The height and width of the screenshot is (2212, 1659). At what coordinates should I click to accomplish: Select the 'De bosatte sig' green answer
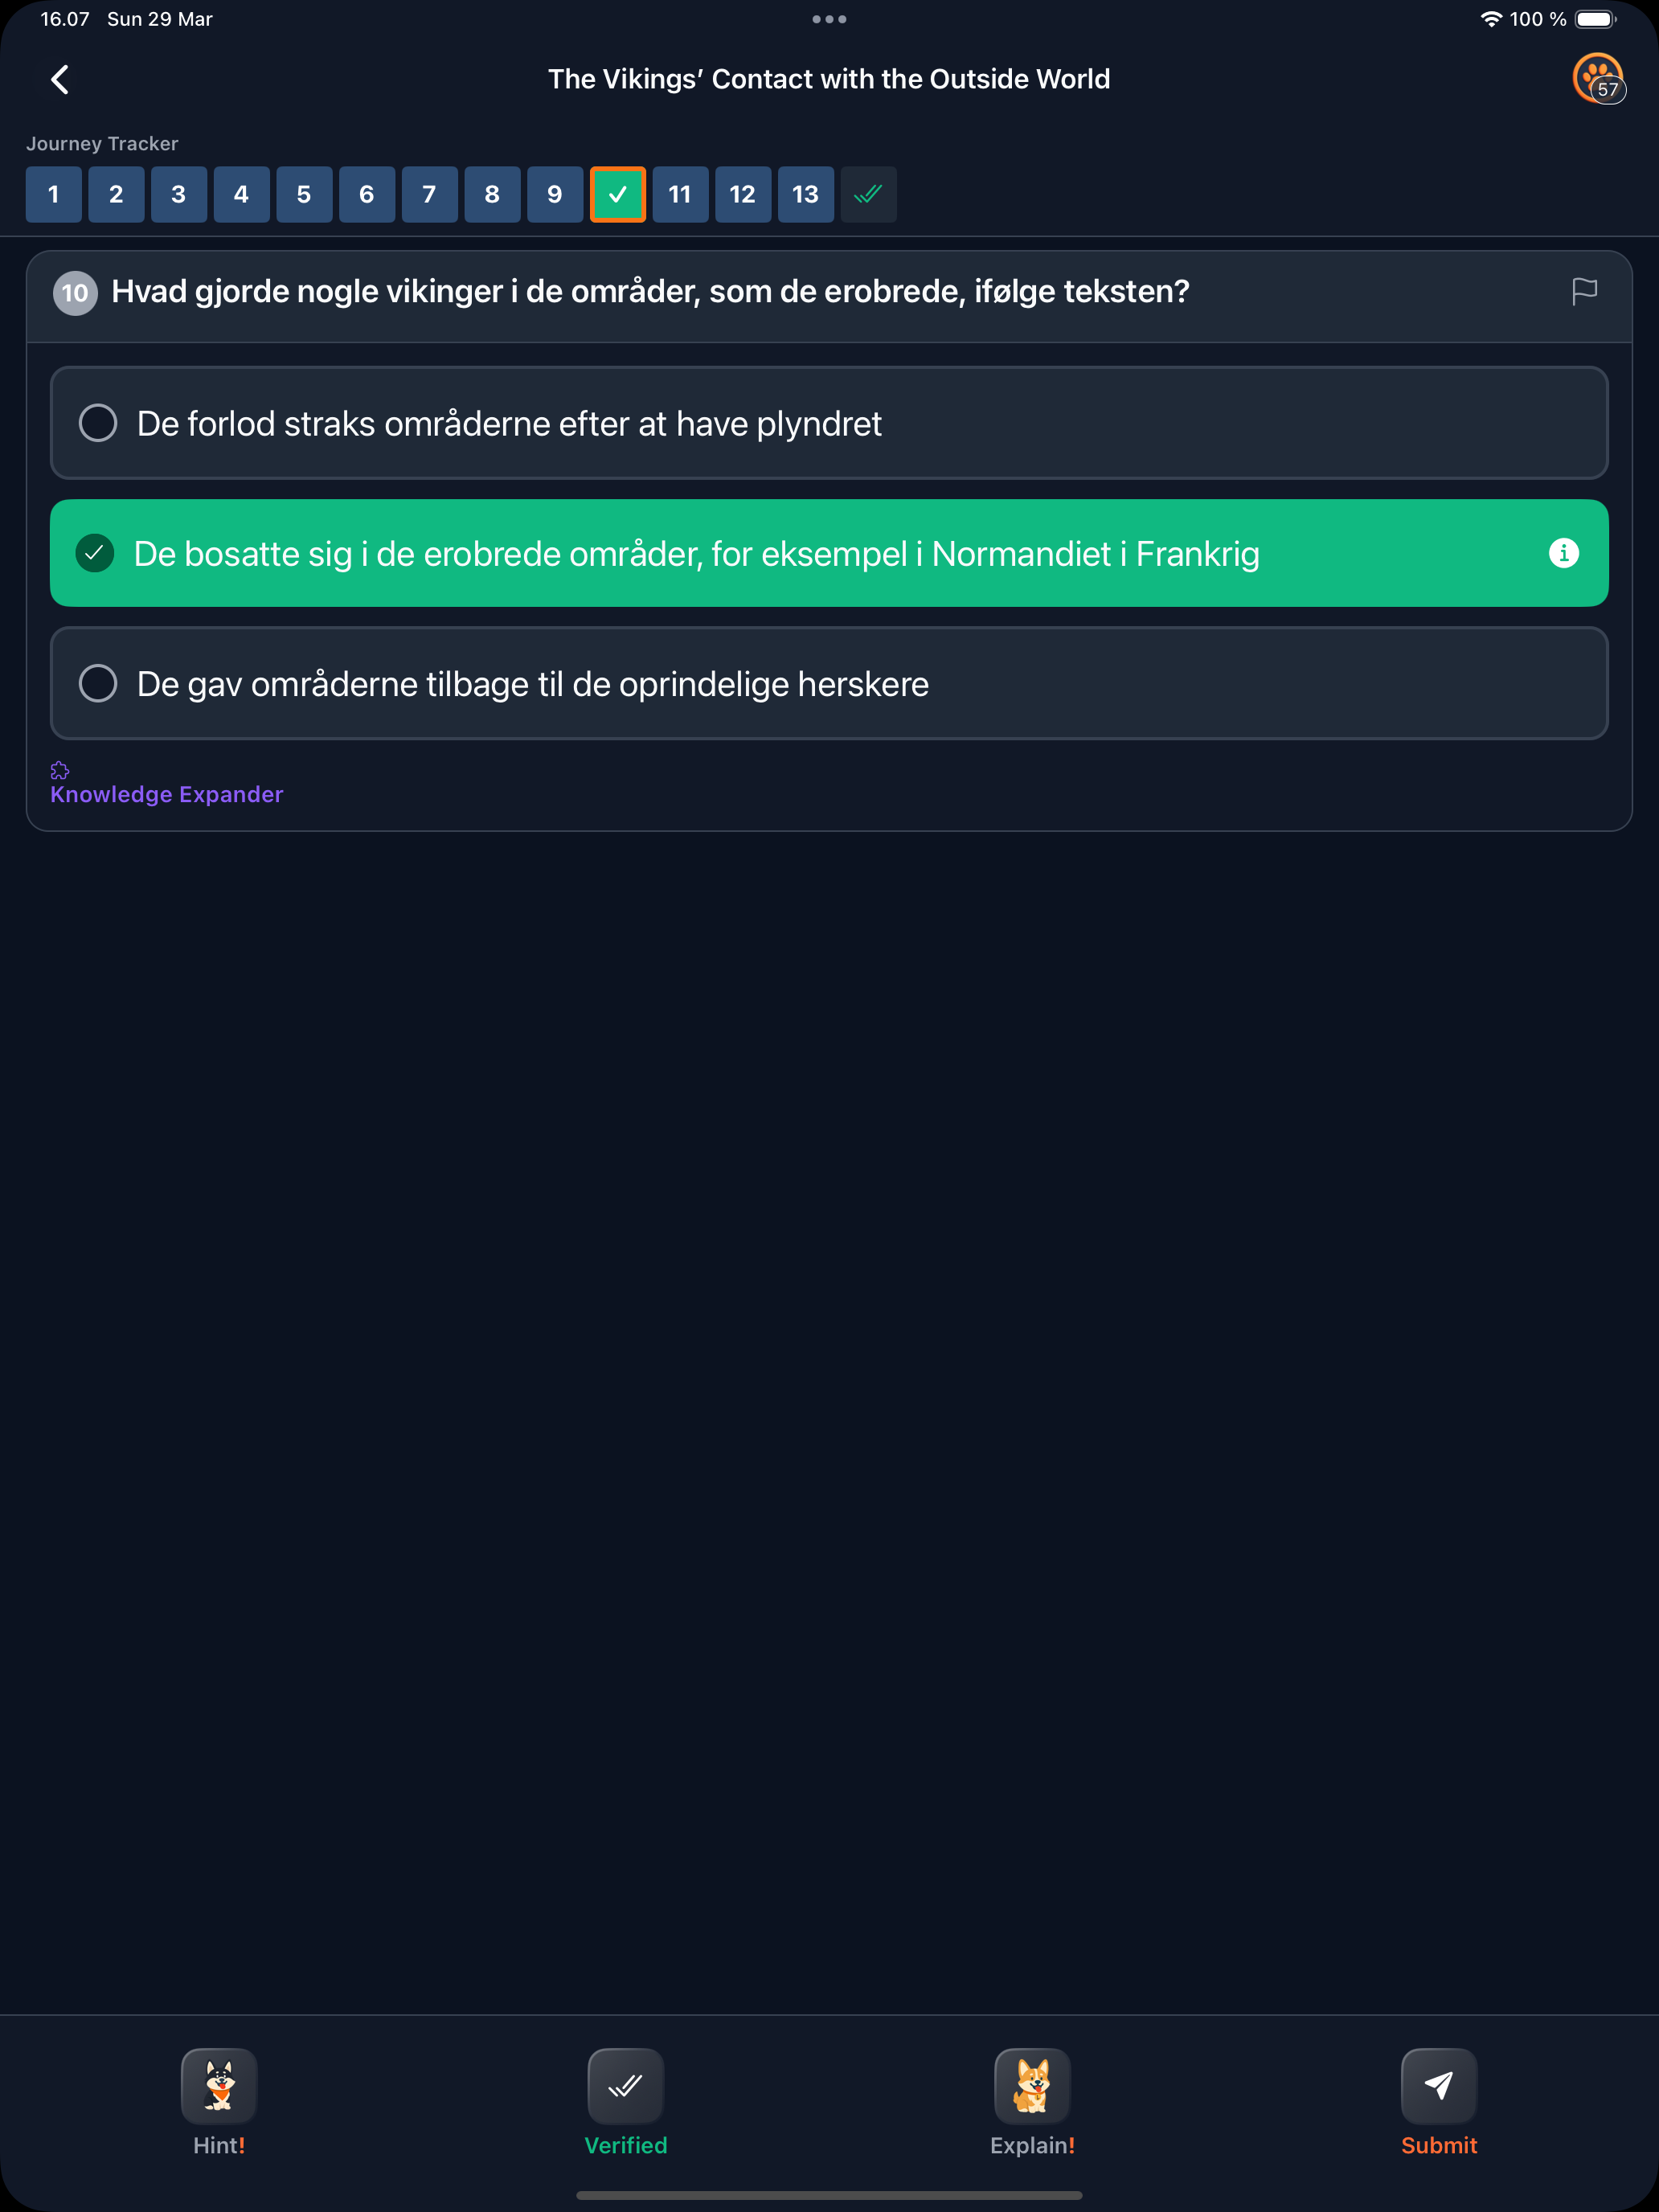coord(829,553)
